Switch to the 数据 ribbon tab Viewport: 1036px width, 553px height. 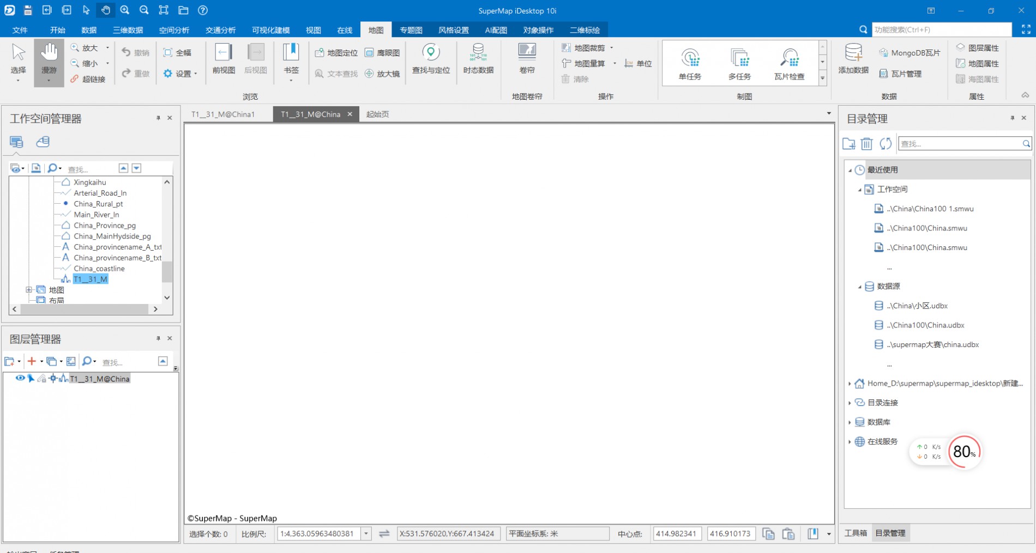coord(89,30)
